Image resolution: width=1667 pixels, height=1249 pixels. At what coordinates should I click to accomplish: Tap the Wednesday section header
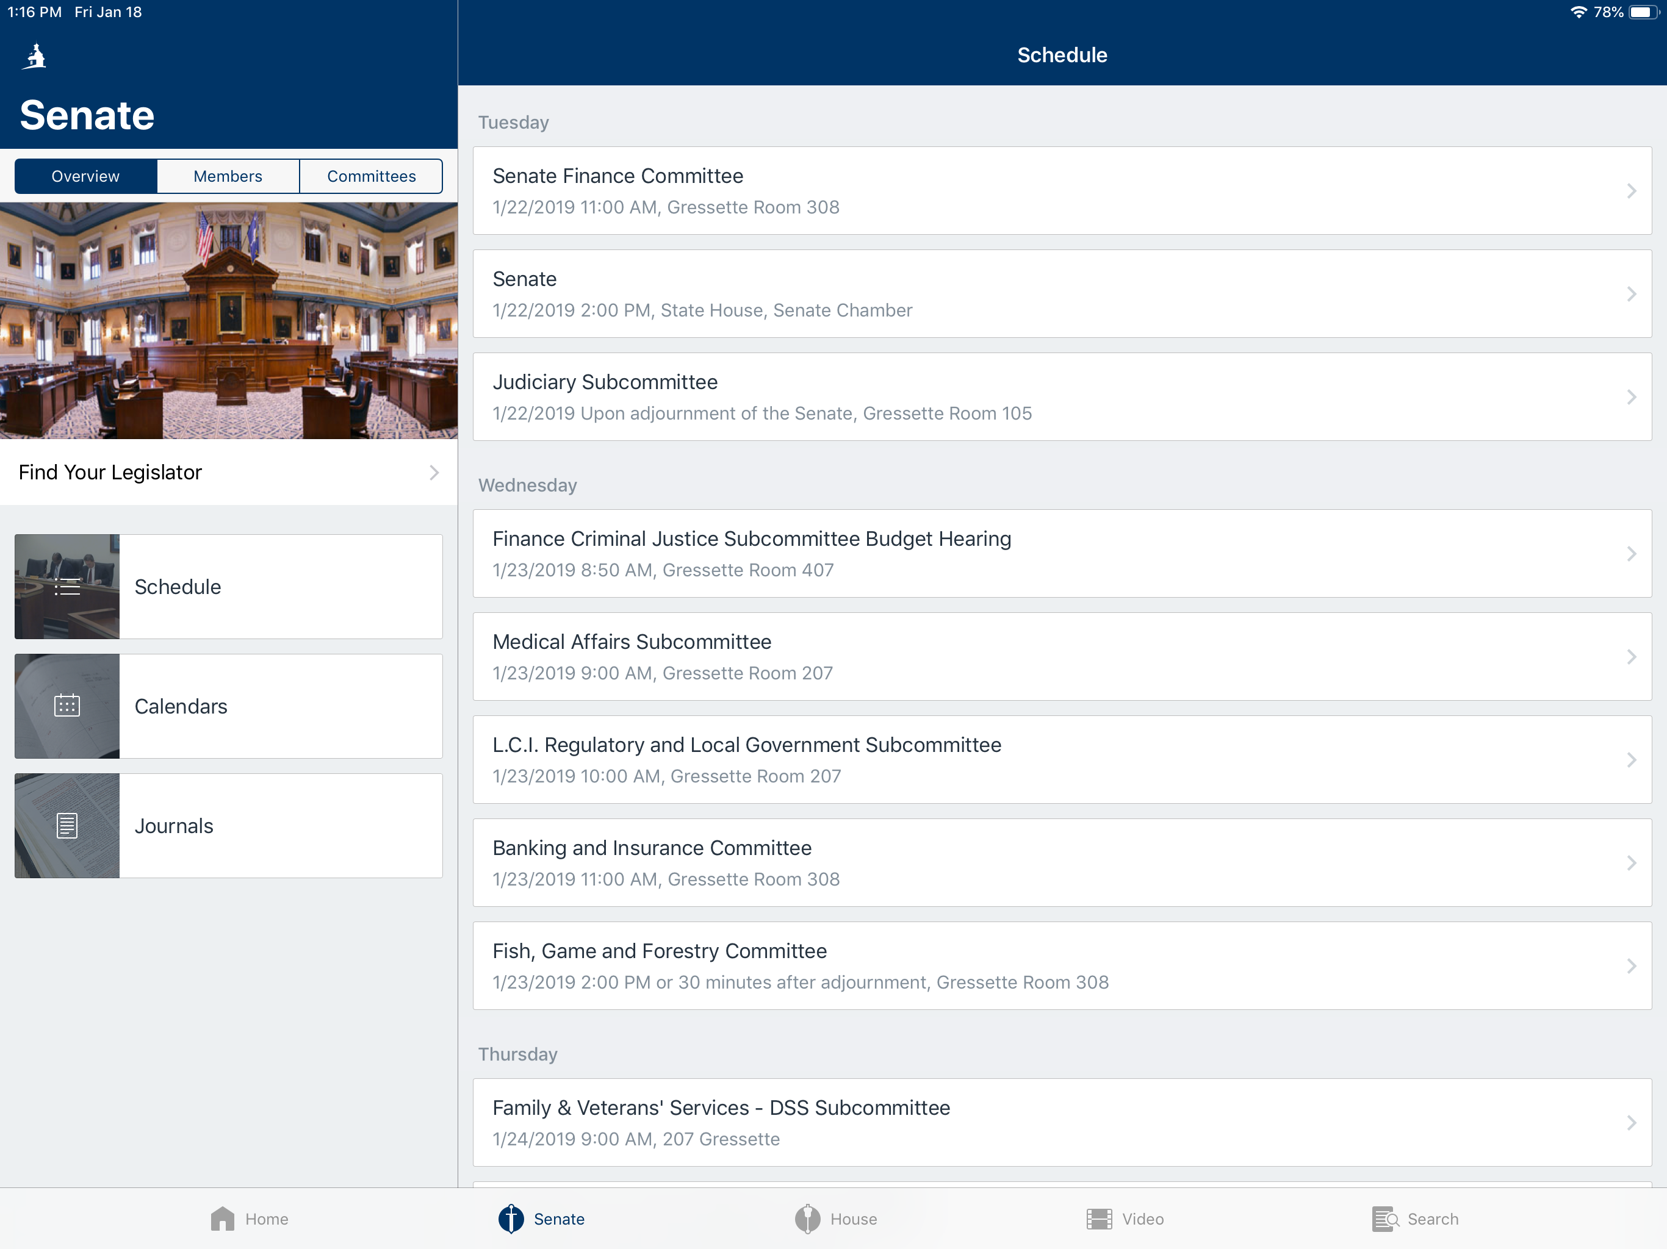click(x=528, y=485)
